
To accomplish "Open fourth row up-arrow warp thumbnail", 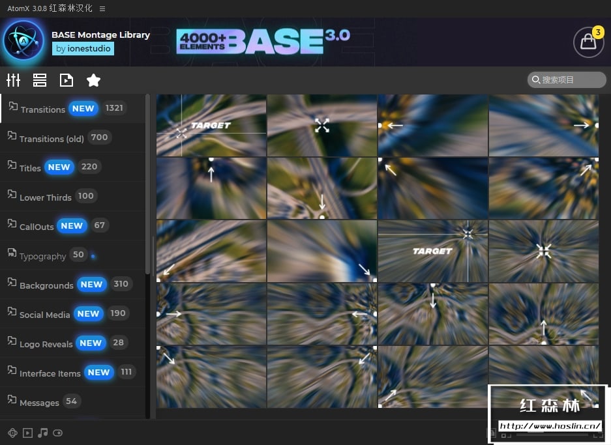I will (x=544, y=314).
